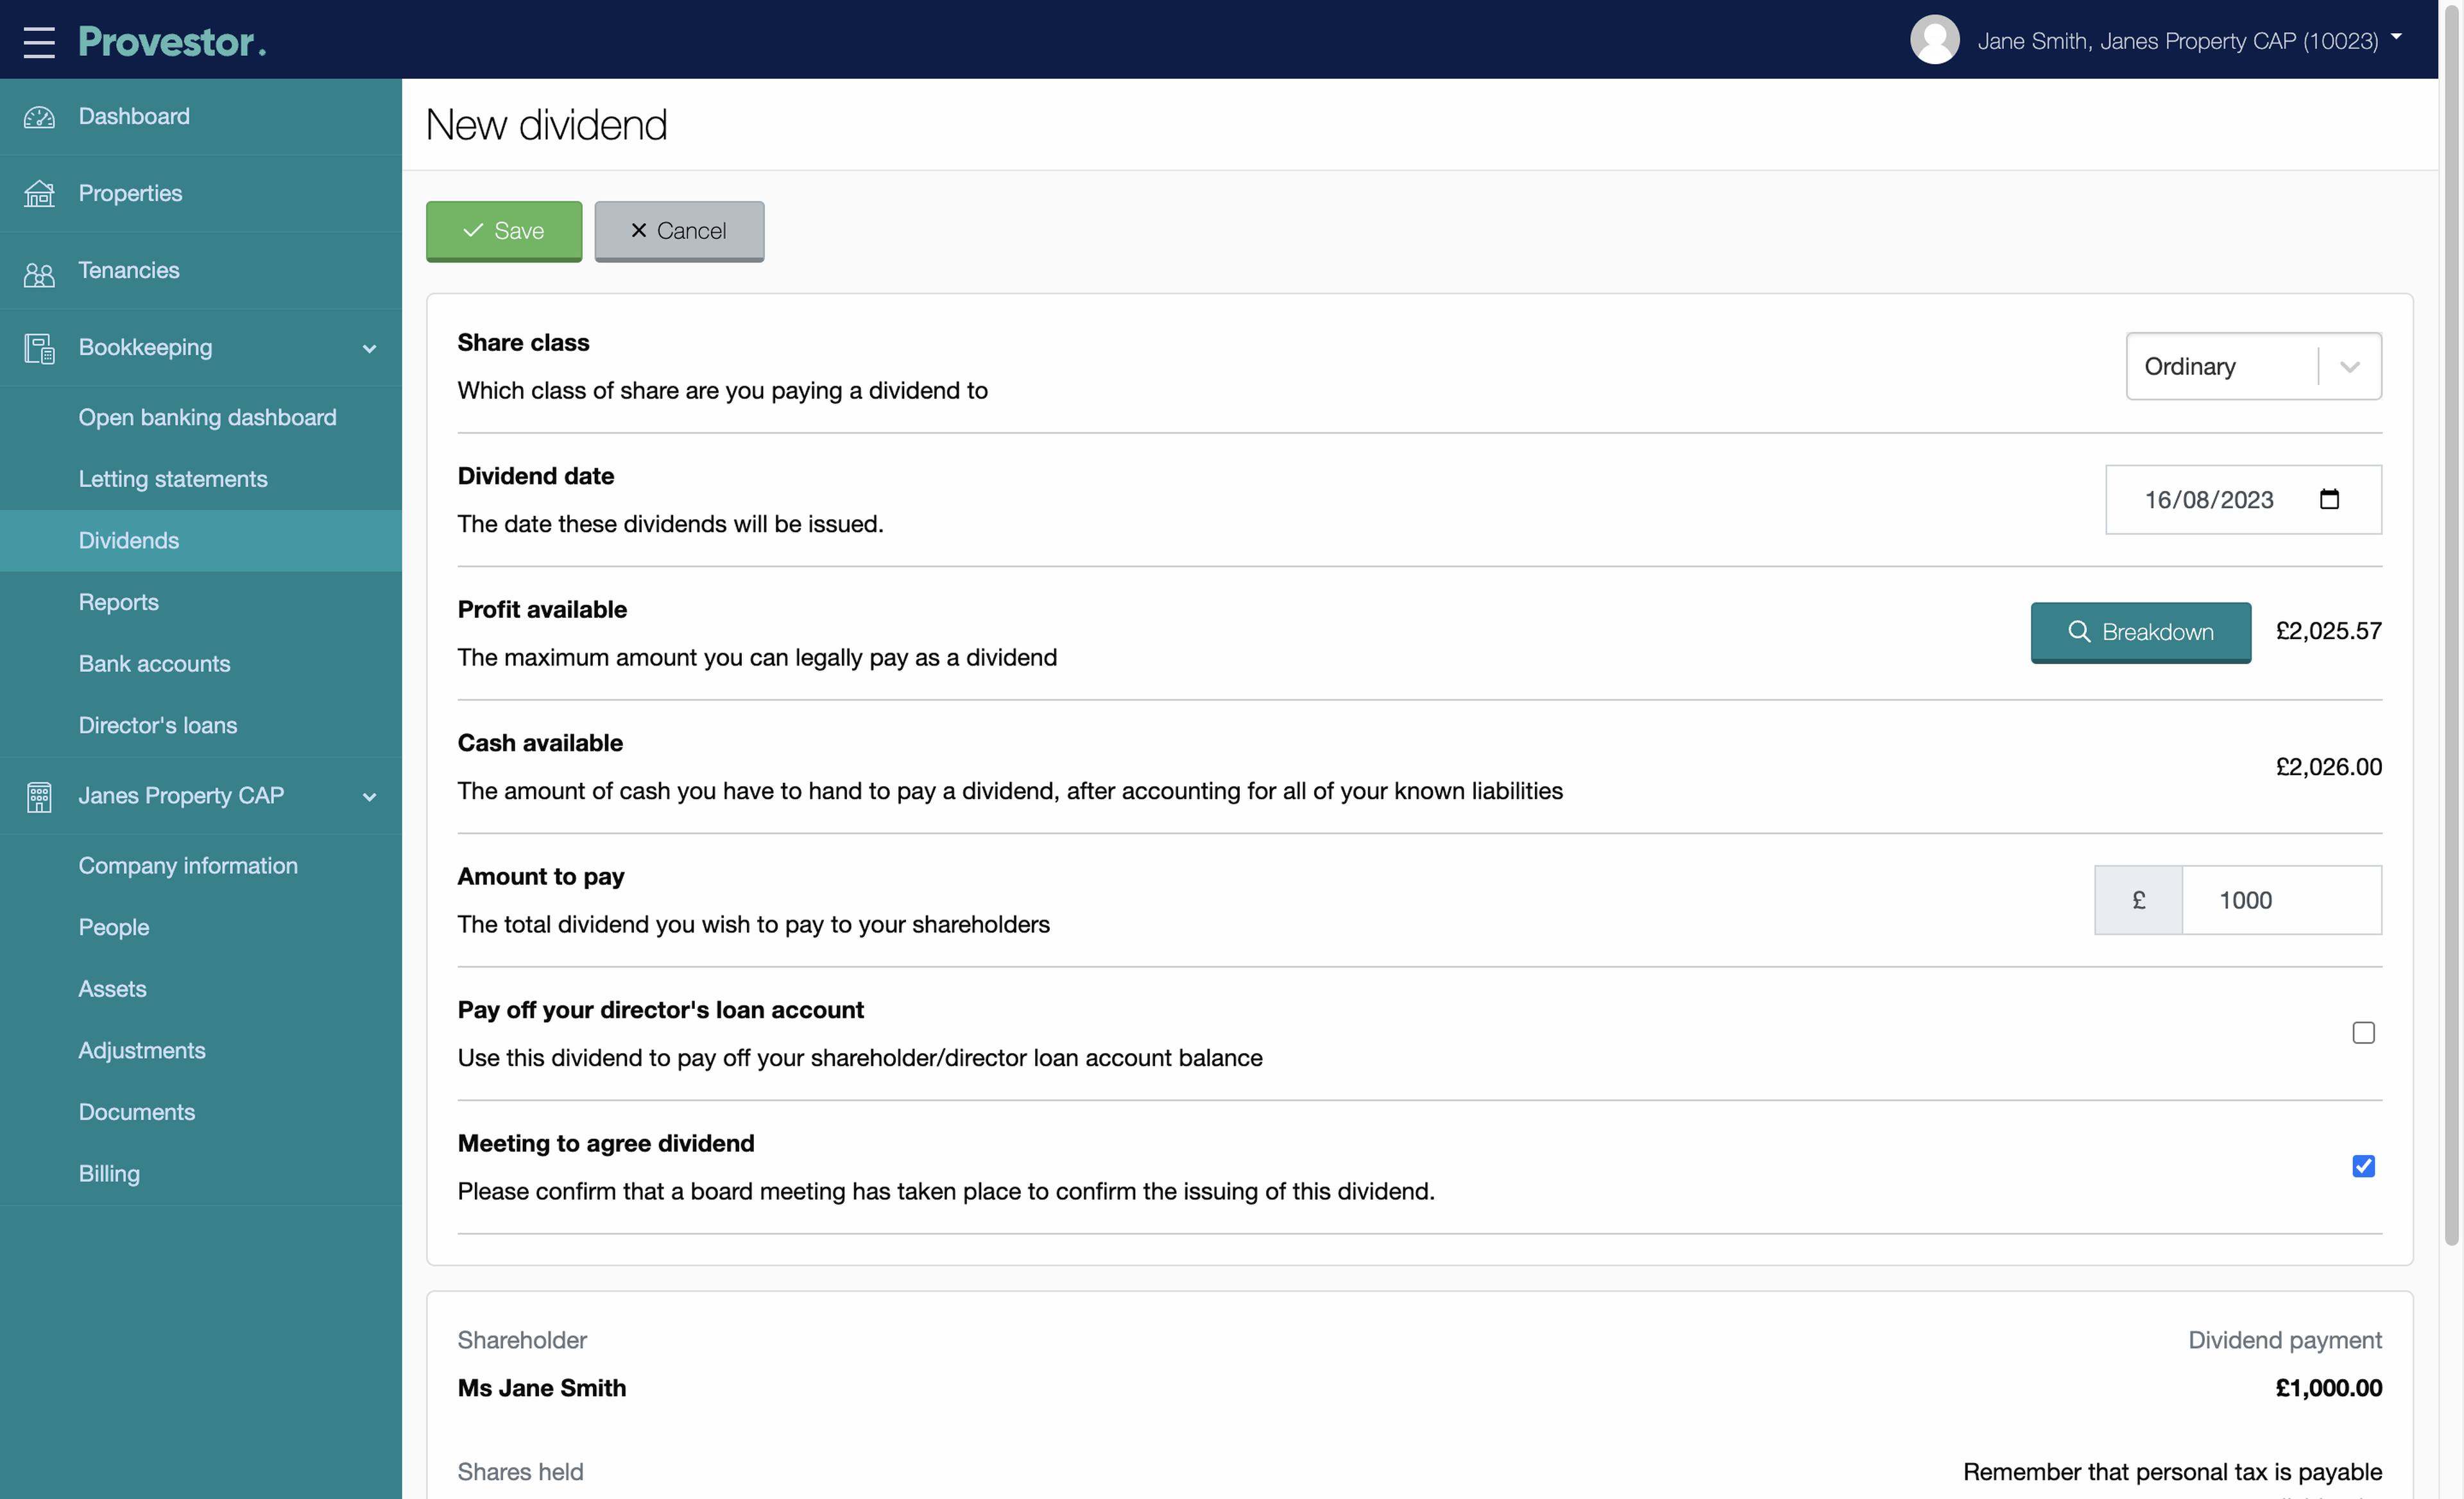Click the pound currency symbol
The height and width of the screenshot is (1499, 2464).
[2138, 900]
